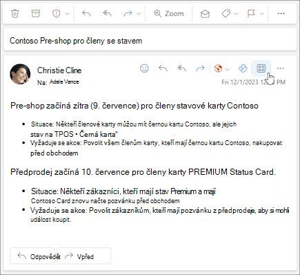Reply using the top toolbar arrow
This screenshot has height=275, width=300.
tap(86, 14)
